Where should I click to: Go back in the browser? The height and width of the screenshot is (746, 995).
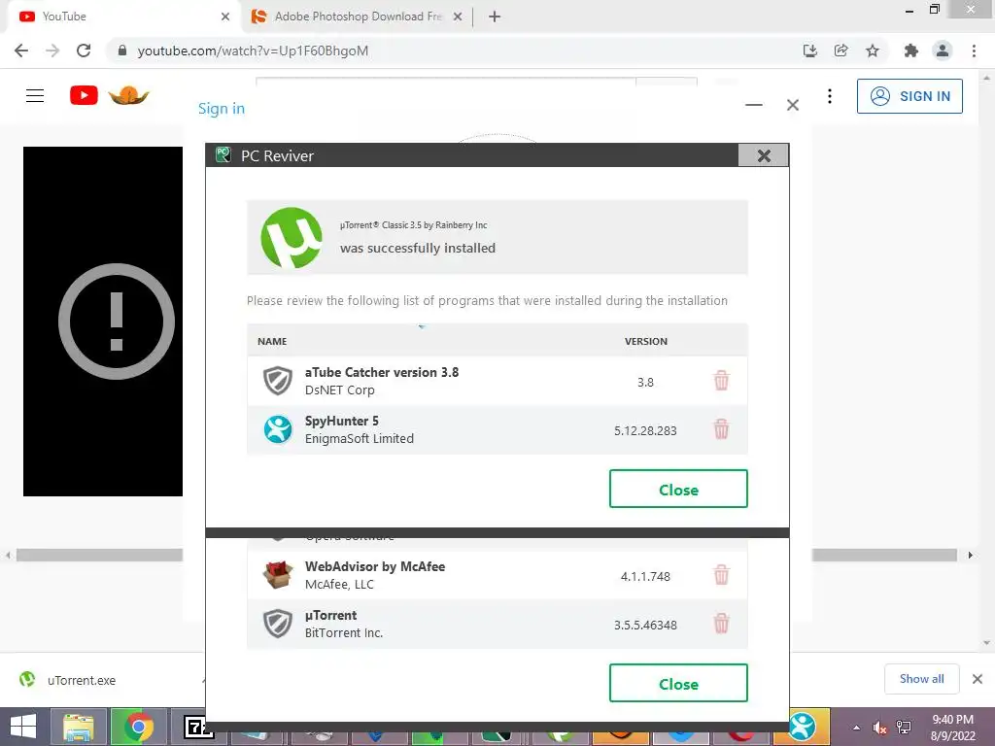coord(21,51)
